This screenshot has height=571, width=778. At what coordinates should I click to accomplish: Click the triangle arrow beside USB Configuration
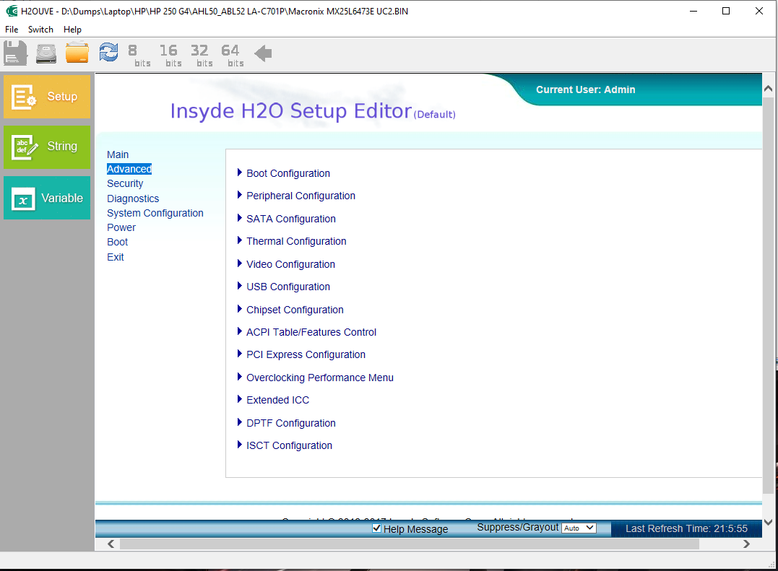[x=240, y=286]
